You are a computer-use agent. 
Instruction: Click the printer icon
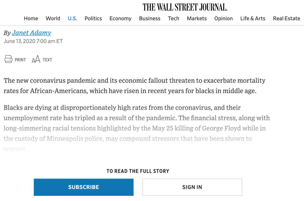tap(8, 59)
